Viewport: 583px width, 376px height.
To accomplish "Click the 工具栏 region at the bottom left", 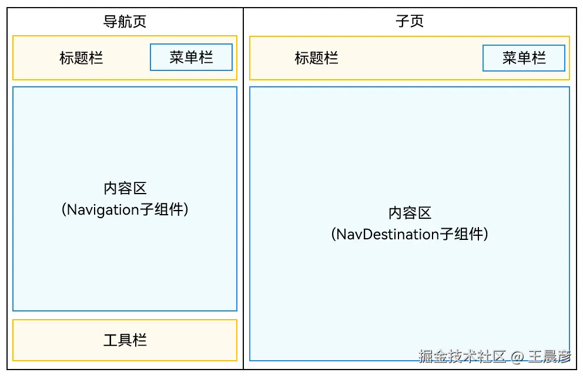I will [x=125, y=340].
